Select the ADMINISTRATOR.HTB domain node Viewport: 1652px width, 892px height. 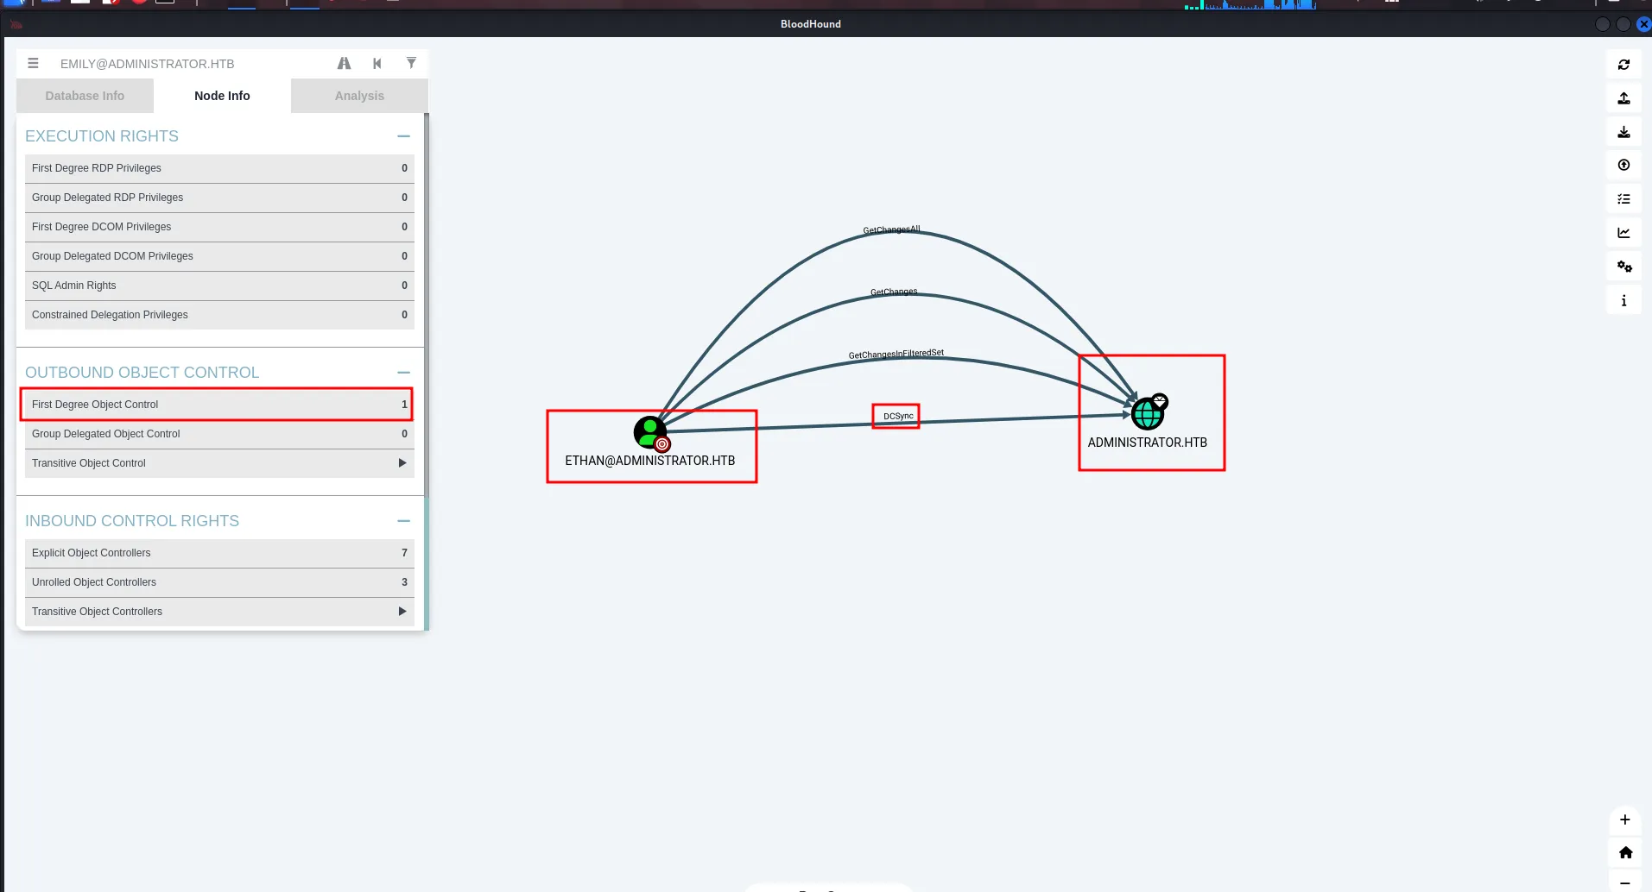[1148, 414]
